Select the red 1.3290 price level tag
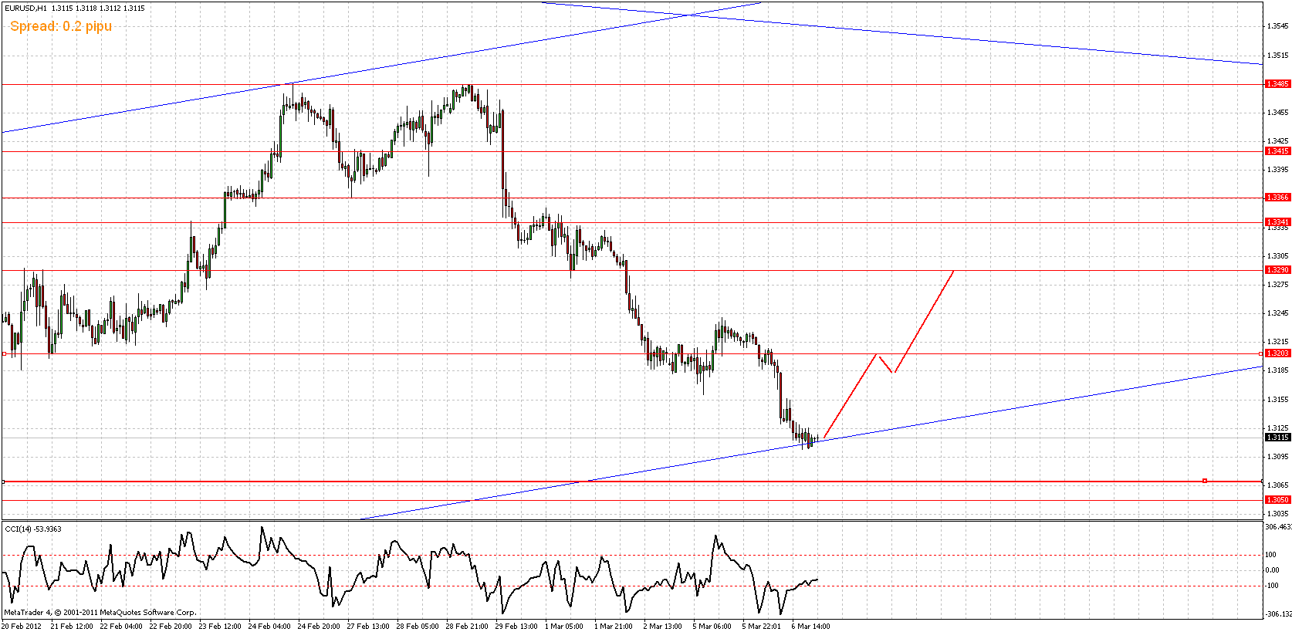The width and height of the screenshot is (1292, 632). pos(1277,270)
